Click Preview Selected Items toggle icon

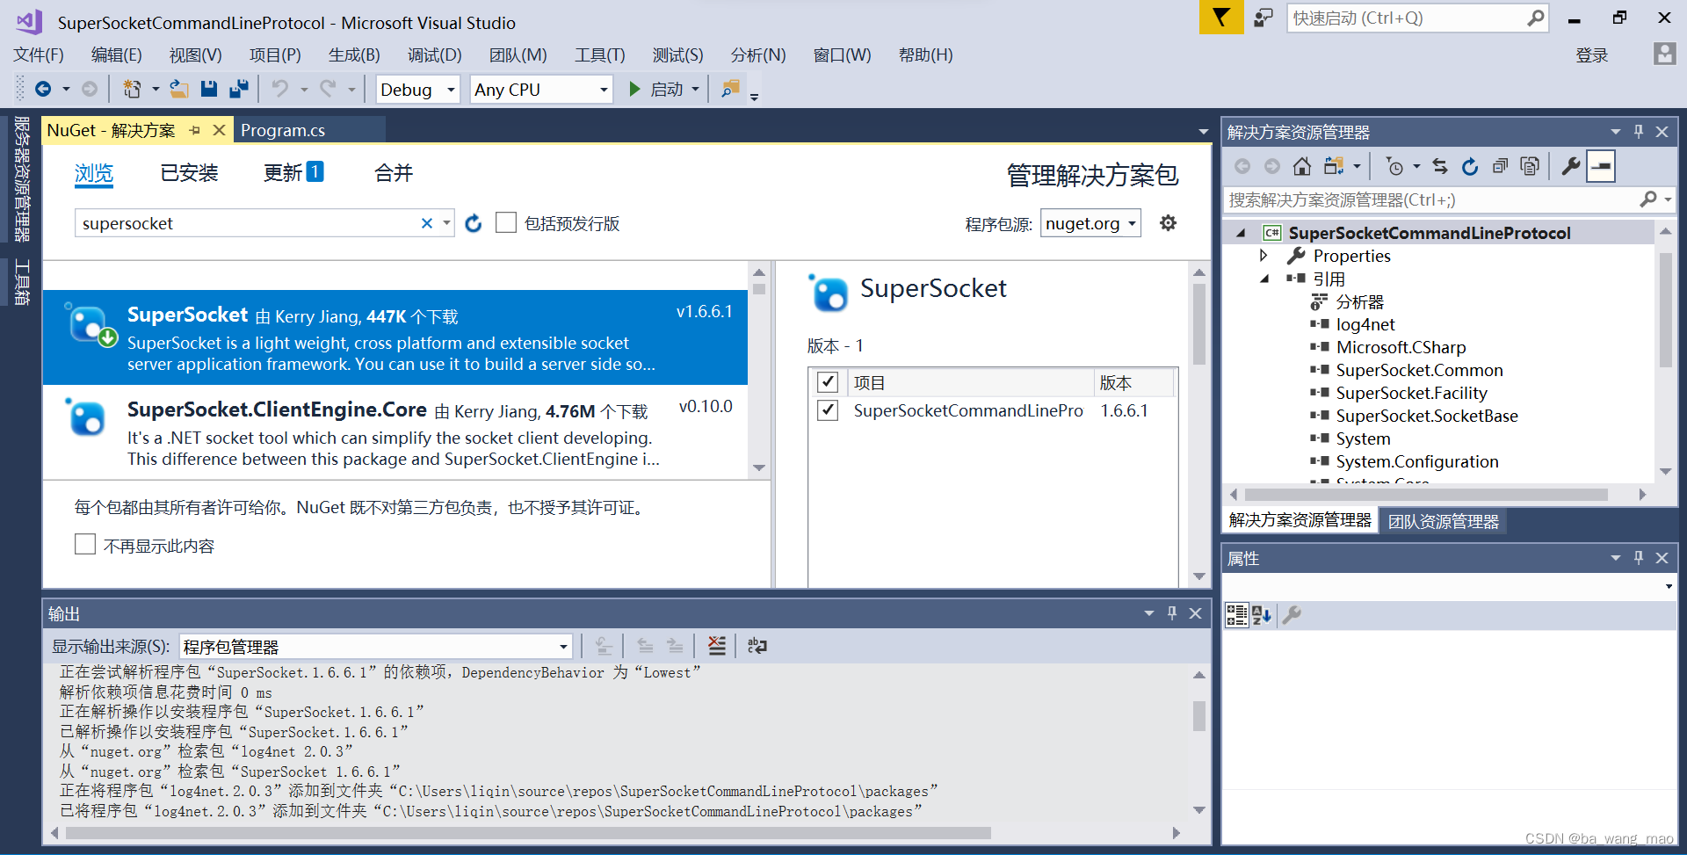pos(1601,166)
